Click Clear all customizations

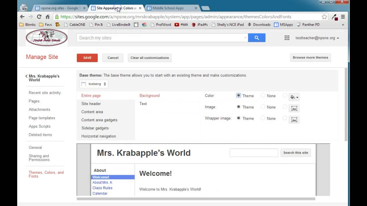(150, 58)
